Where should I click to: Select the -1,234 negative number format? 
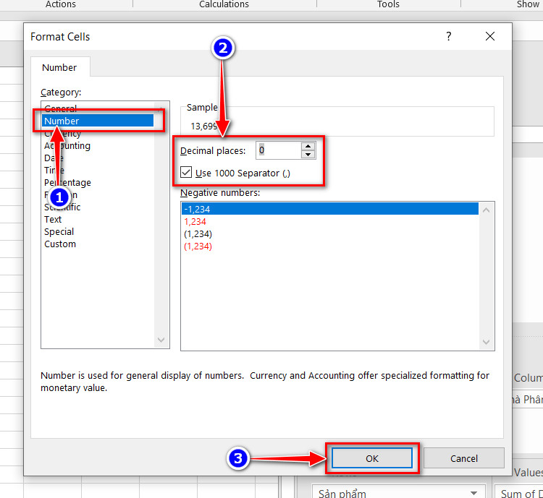[x=329, y=209]
